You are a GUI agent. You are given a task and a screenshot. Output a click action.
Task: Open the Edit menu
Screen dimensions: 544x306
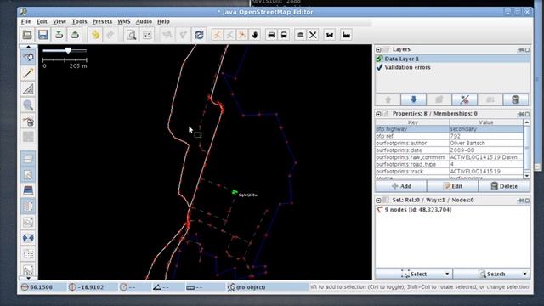[x=42, y=21]
